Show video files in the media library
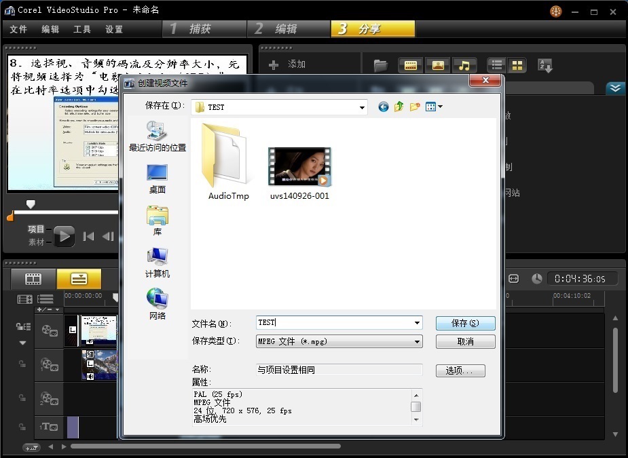Image resolution: width=628 pixels, height=458 pixels. [x=410, y=65]
